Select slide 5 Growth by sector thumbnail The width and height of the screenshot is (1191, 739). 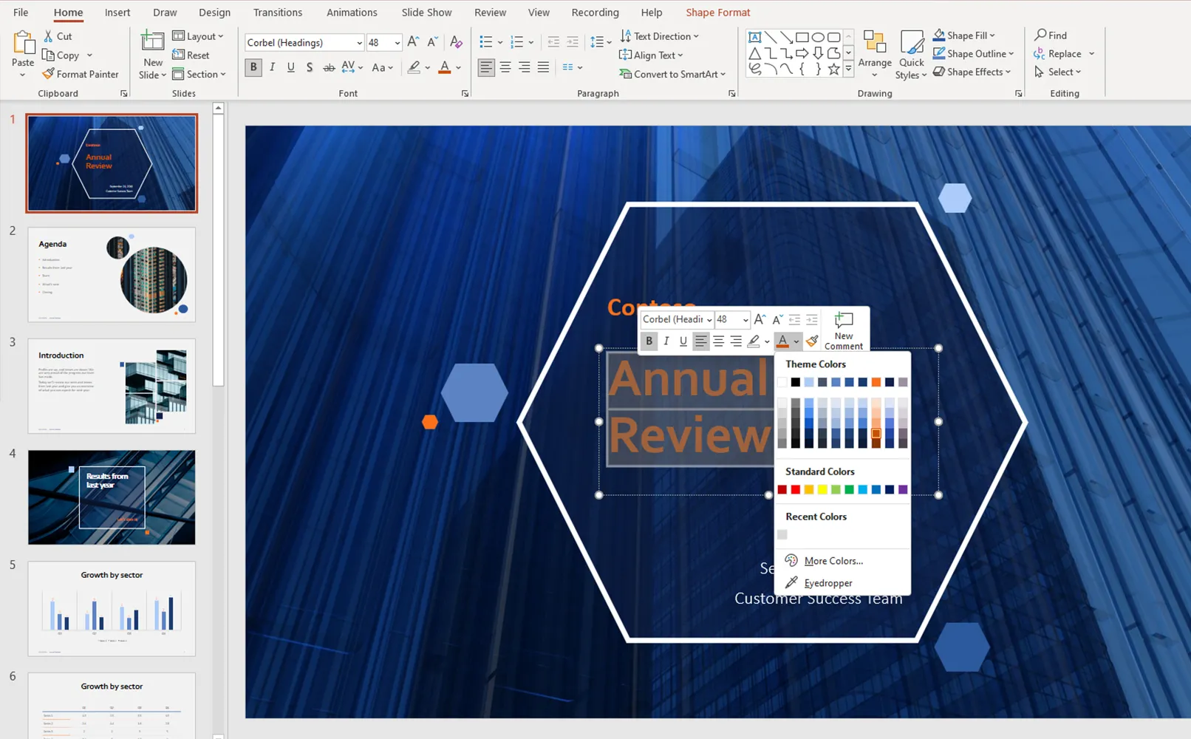click(112, 608)
